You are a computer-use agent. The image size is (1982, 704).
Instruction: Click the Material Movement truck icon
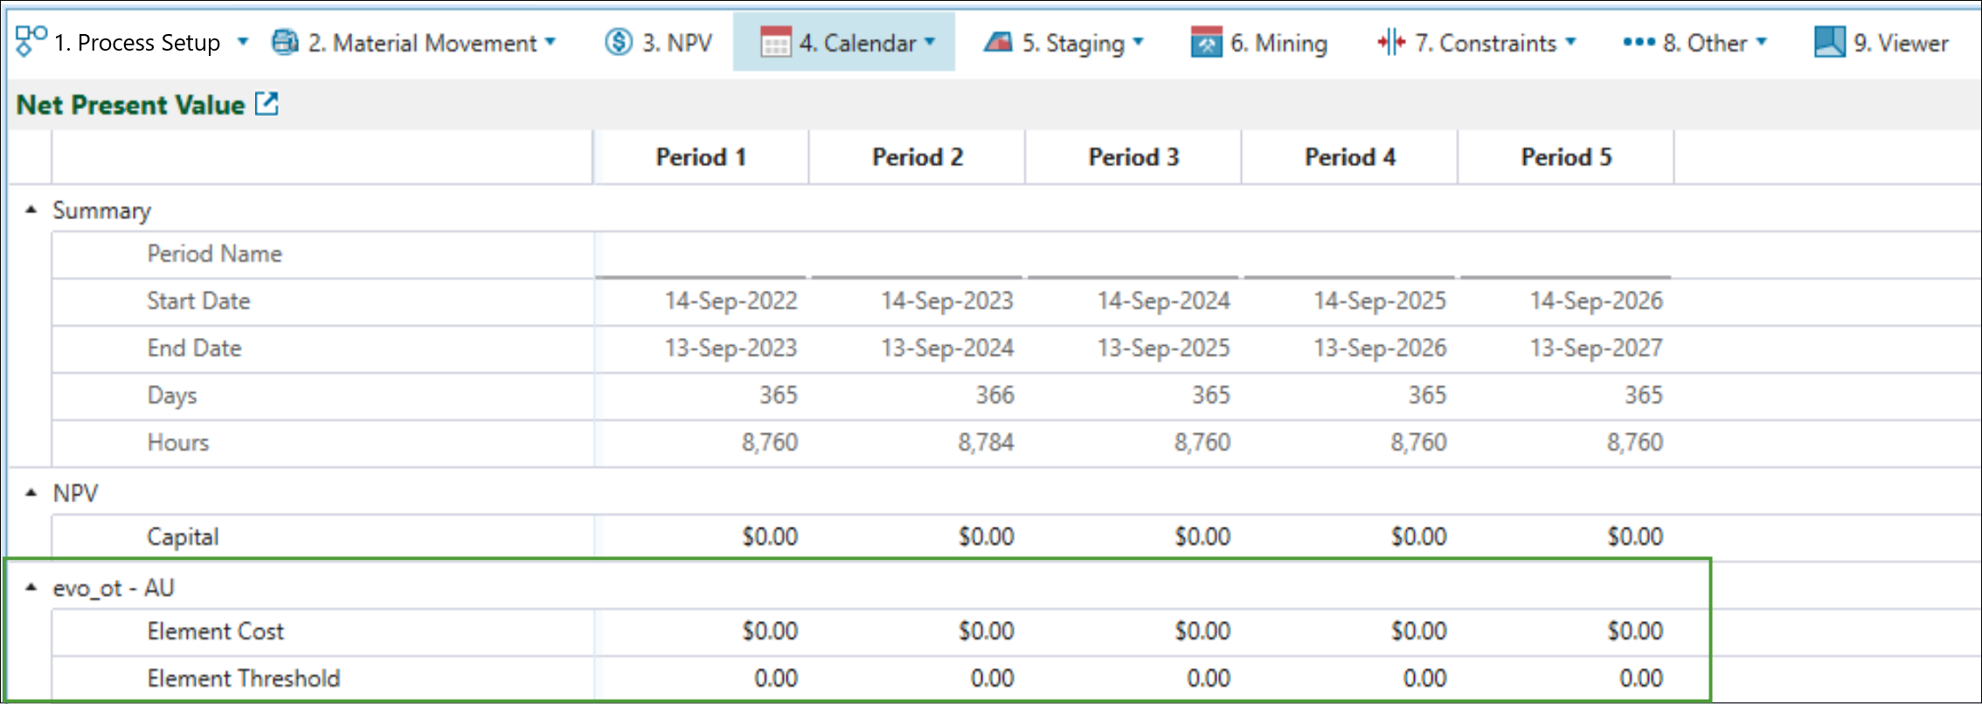pos(285,42)
